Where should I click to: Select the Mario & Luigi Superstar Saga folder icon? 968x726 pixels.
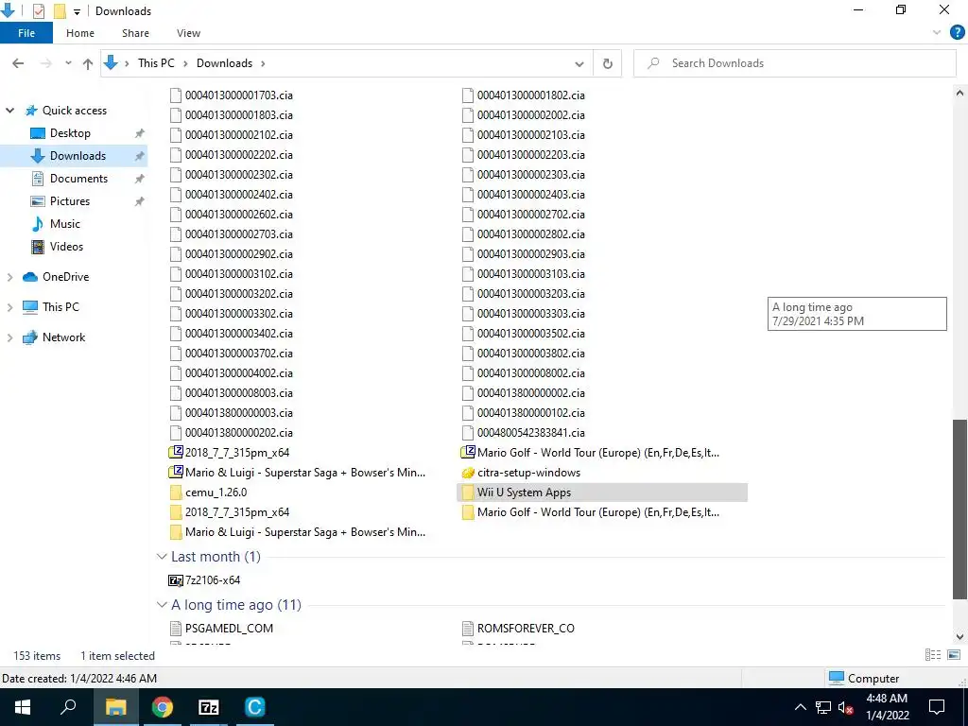pos(175,532)
